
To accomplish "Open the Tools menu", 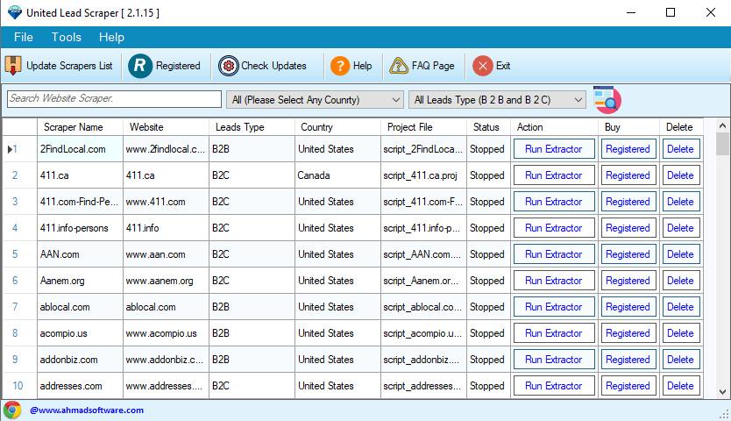I will 67,37.
